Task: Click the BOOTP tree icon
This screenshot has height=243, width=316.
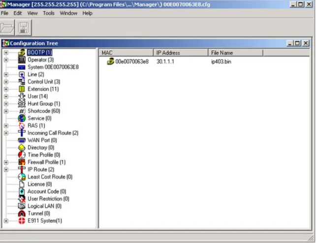Action: (x=22, y=52)
